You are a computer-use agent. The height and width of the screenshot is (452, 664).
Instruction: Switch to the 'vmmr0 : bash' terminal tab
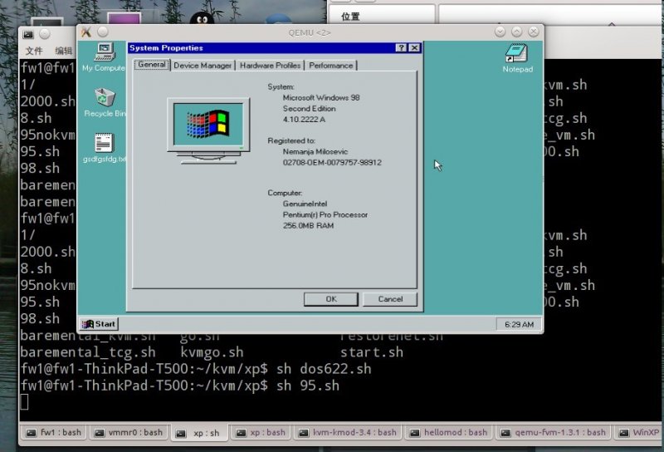pyautogui.click(x=129, y=433)
